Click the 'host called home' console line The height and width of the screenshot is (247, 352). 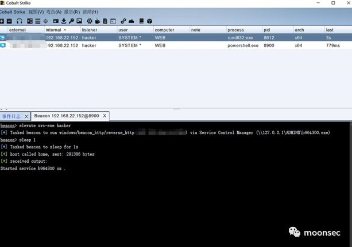tap(48, 154)
